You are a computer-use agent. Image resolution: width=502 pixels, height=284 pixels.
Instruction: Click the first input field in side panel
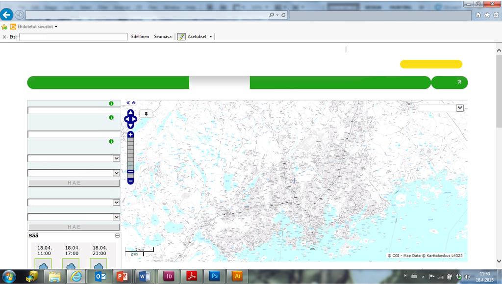[x=74, y=110]
